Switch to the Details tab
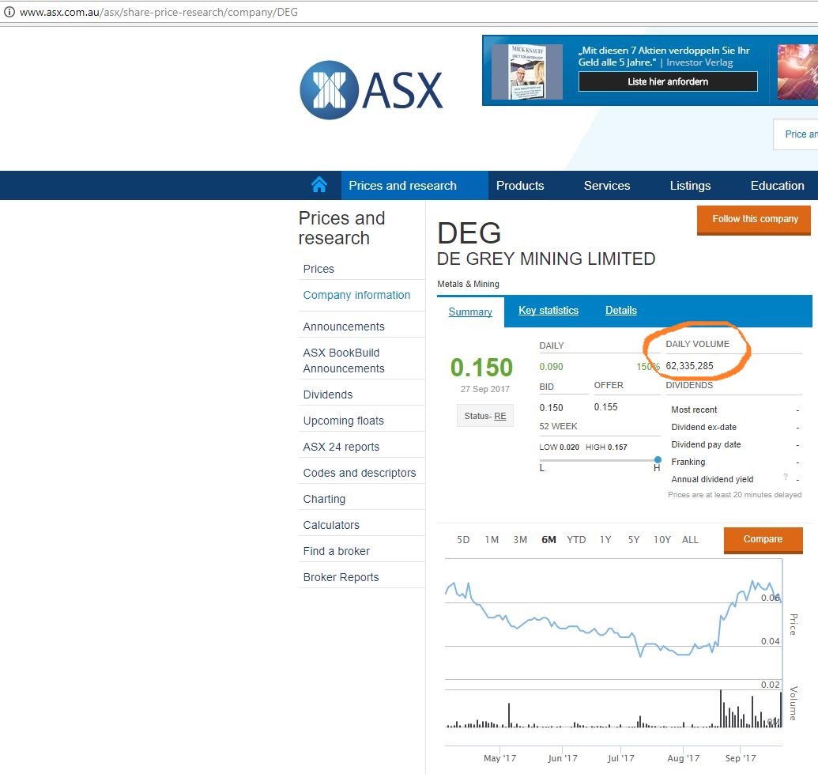 (620, 311)
